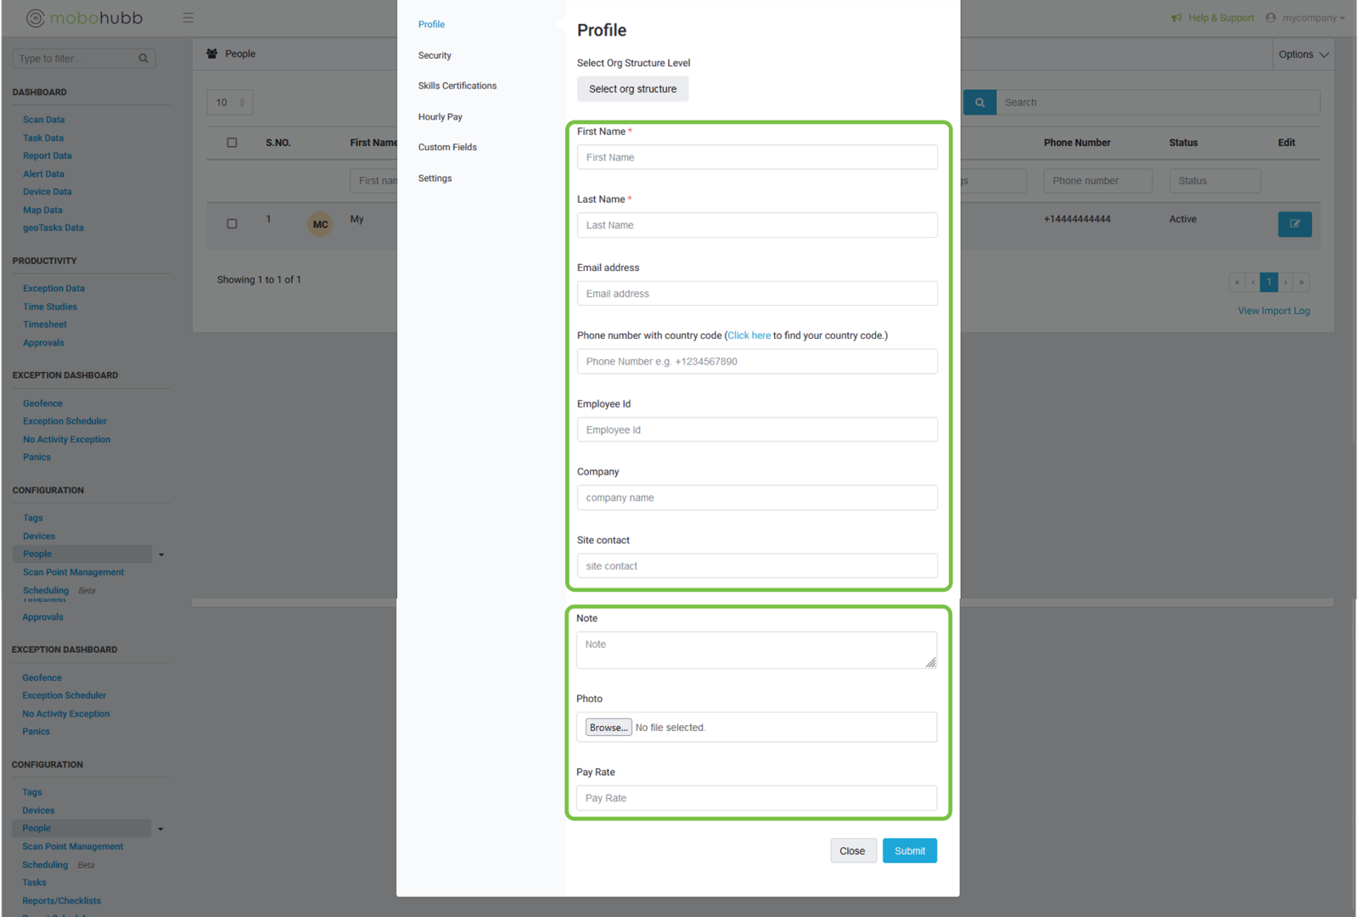
Task: Check the checkbox for row 1
Action: point(232,224)
